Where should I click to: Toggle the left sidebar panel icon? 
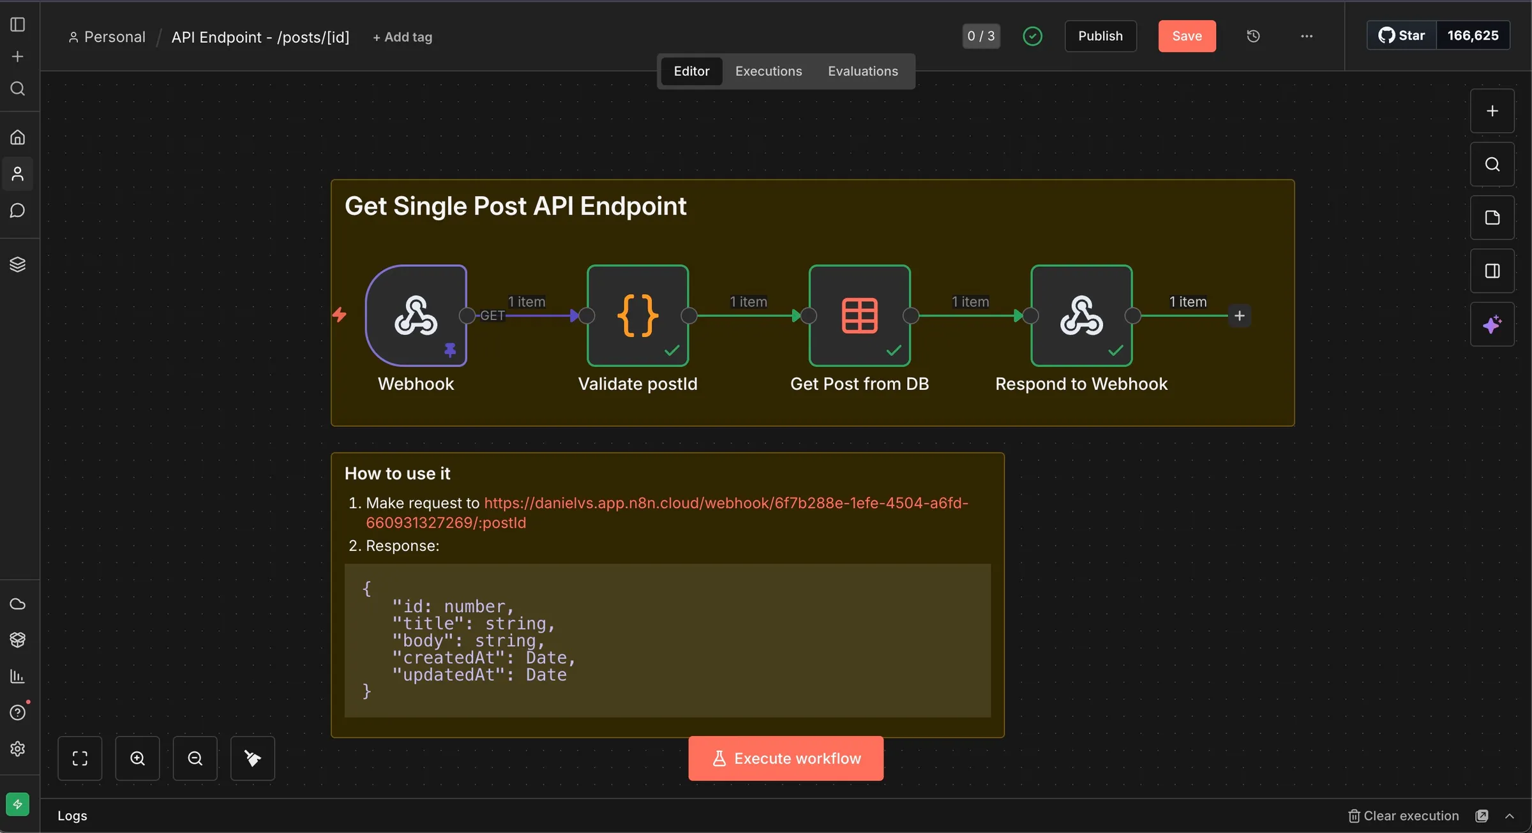click(x=18, y=24)
